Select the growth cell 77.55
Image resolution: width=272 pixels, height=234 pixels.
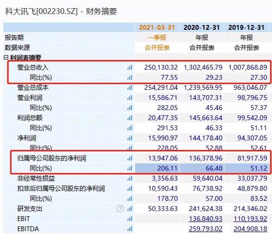169,78
